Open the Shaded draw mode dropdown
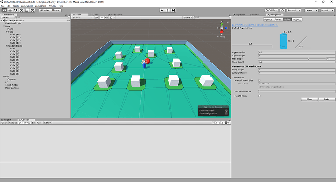This screenshot has width=336, height=182. pos(83,18)
